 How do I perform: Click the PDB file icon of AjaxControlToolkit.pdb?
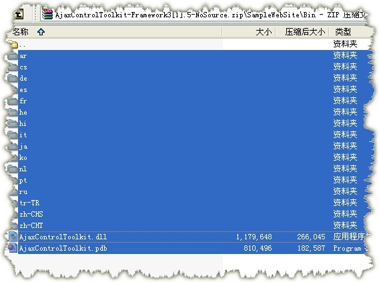tap(12, 248)
